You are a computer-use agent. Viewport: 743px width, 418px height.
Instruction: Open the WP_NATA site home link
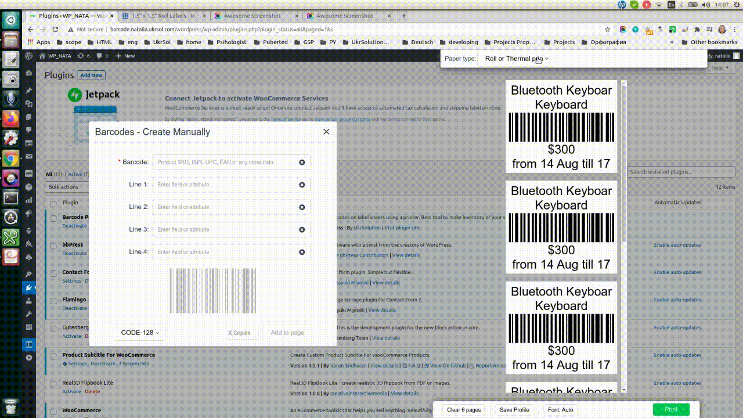(x=55, y=56)
